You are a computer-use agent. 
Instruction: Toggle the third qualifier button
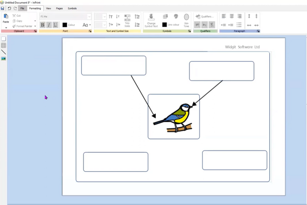tap(212, 25)
